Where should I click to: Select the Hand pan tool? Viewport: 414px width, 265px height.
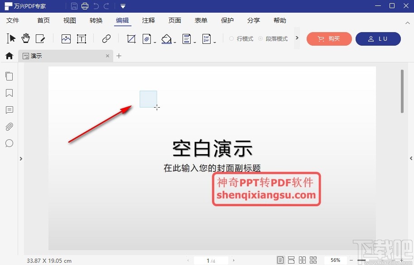26,38
